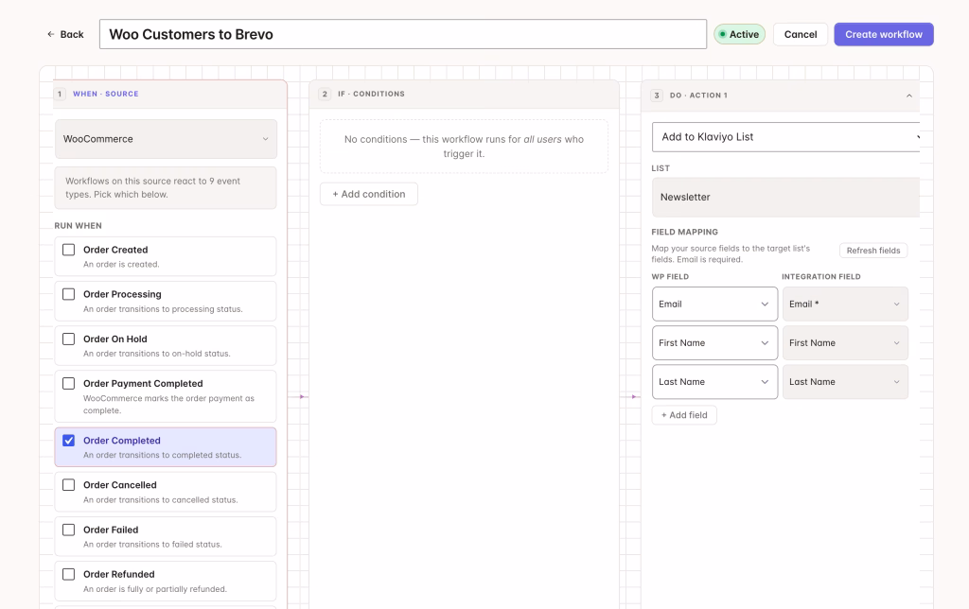Go back using the Back arrow link
This screenshot has width=969, height=609.
(x=65, y=35)
